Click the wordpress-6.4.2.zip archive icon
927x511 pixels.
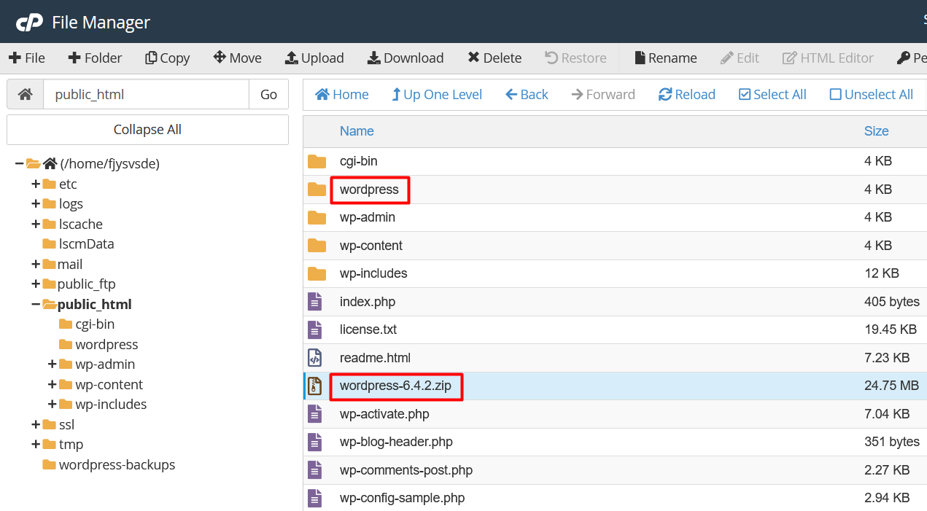315,386
